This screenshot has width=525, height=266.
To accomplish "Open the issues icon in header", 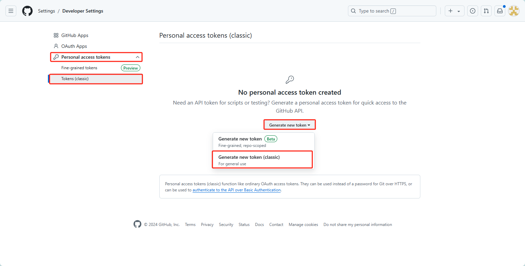I will [x=473, y=11].
